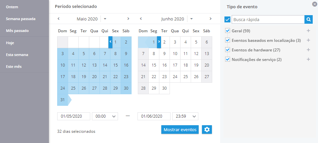Expand Geral (59) with plus icon
The height and width of the screenshot is (143, 318).
pos(308,31)
